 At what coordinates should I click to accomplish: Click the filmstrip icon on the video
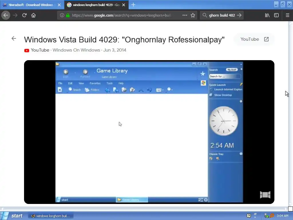[265, 195]
